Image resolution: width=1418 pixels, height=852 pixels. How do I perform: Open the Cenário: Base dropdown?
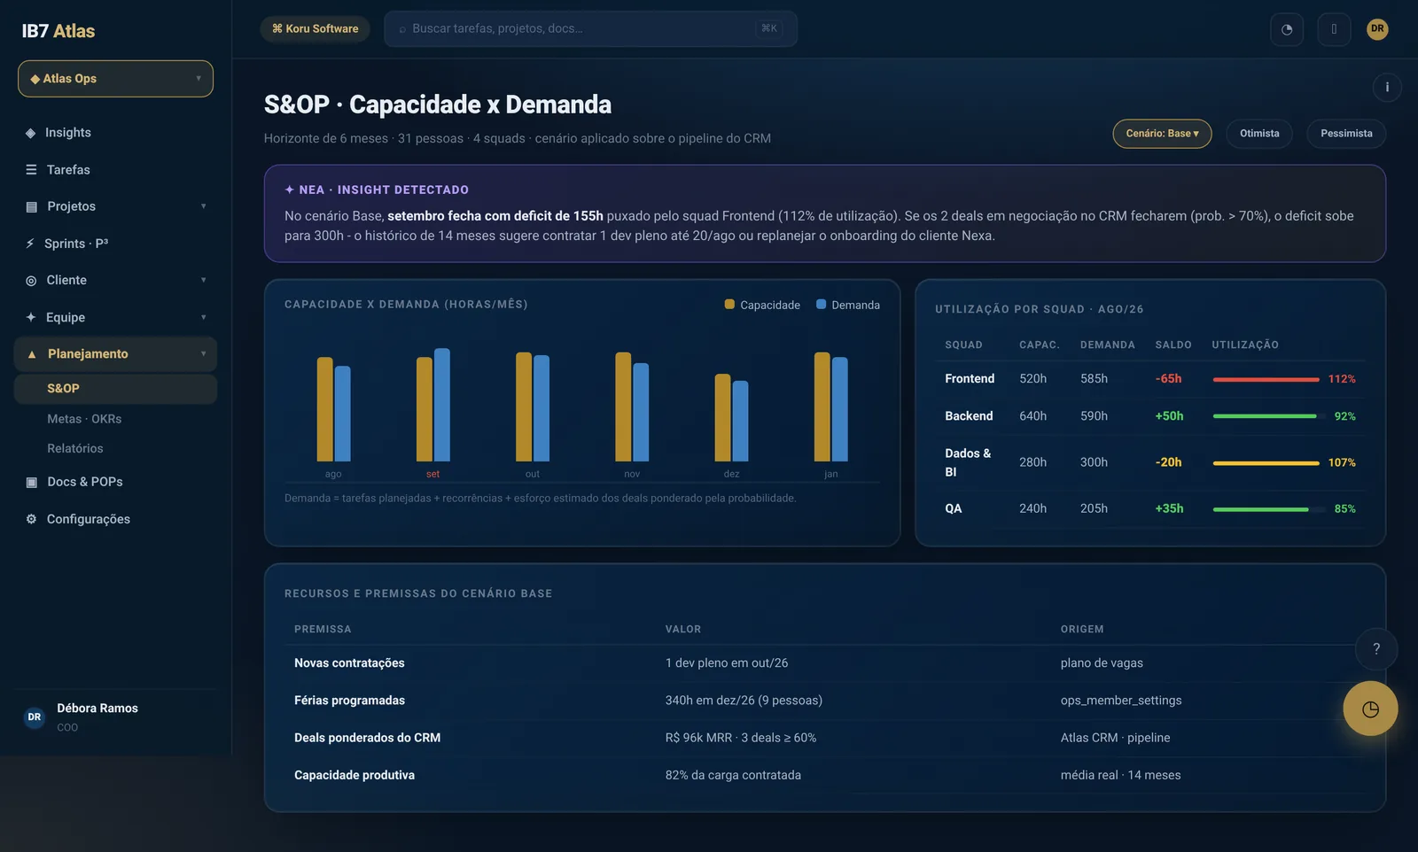pos(1162,134)
